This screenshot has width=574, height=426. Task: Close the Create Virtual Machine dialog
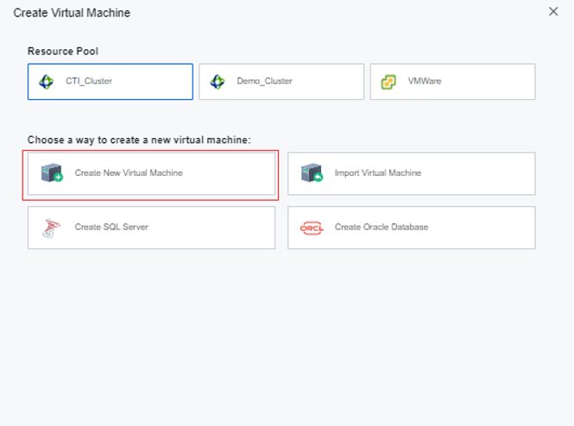click(553, 12)
